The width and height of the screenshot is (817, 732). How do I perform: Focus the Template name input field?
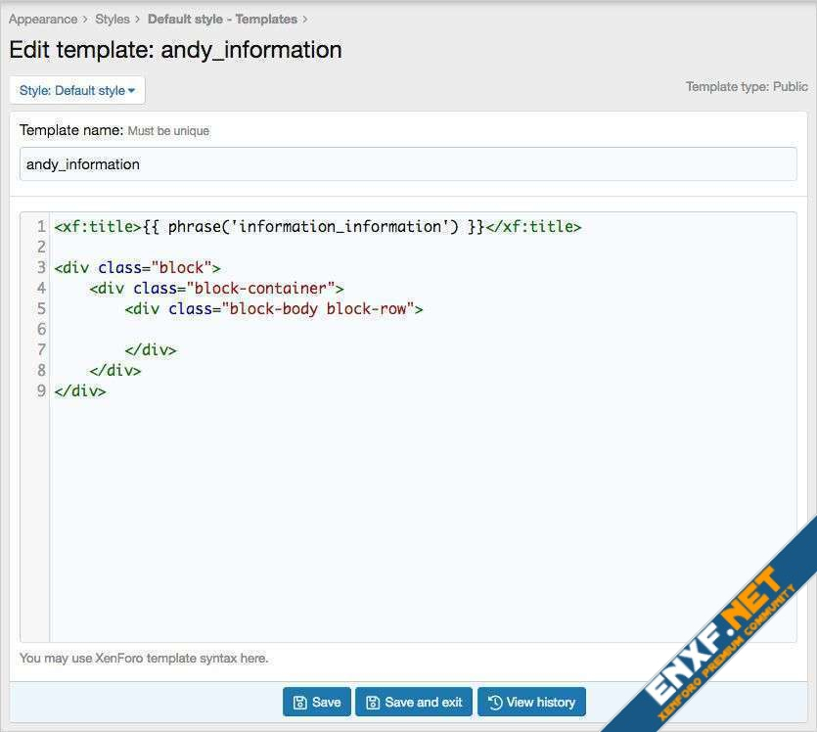(x=408, y=164)
